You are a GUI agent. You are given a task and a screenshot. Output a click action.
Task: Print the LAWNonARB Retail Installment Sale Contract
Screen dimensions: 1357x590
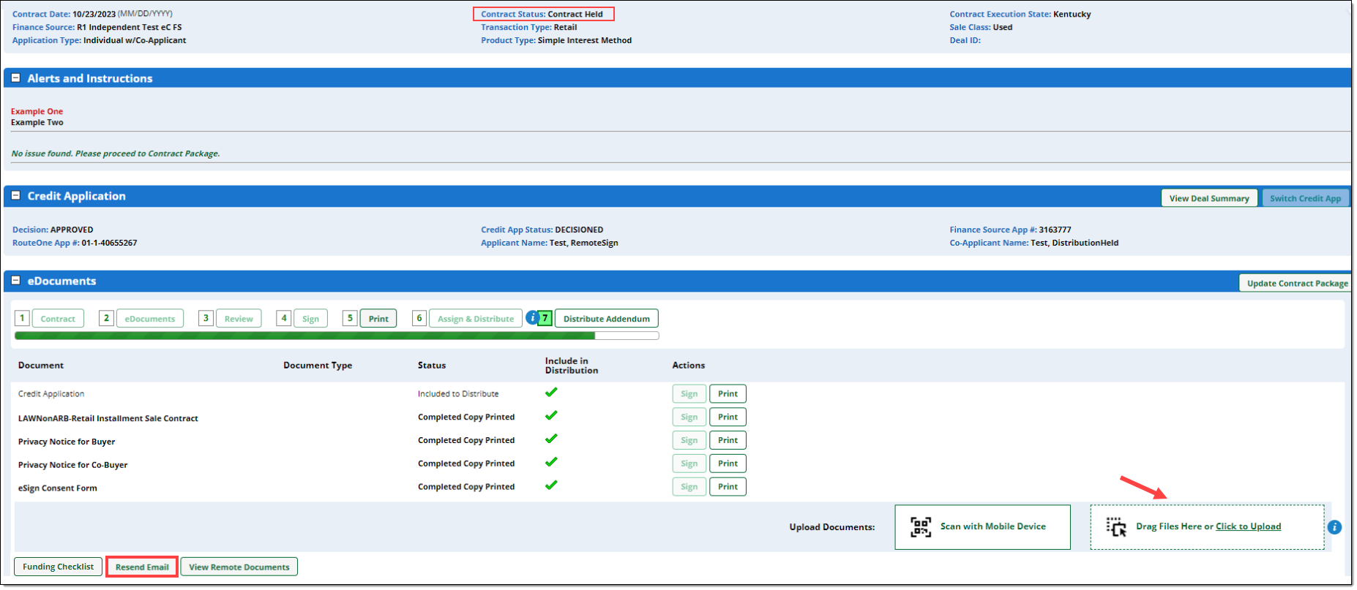point(728,417)
